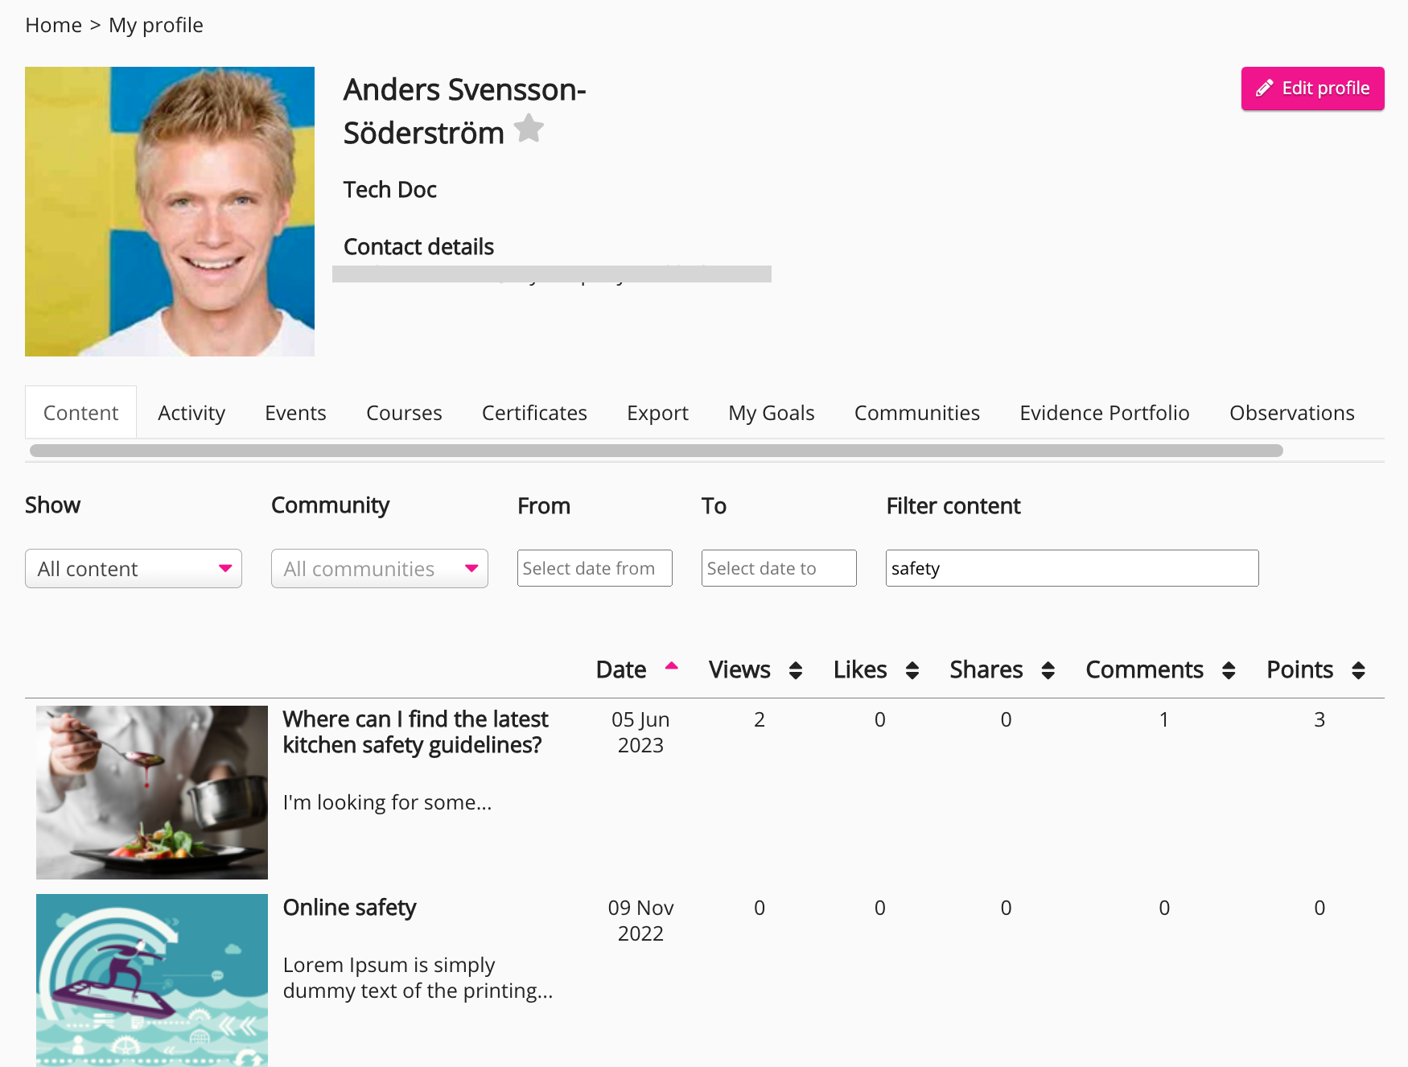
Task: Sort the list by Views column
Action: 795,670
